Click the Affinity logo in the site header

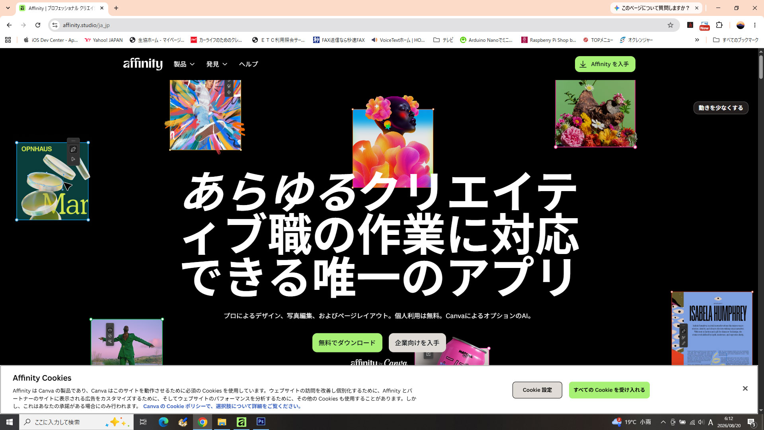[x=143, y=64]
